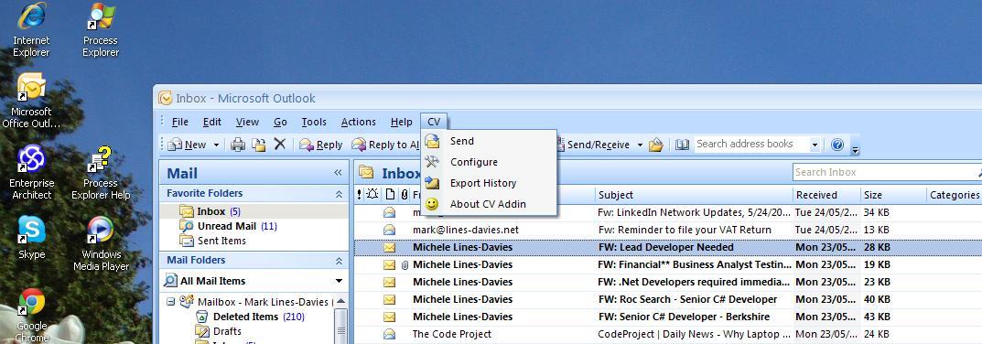The width and height of the screenshot is (982, 344).
Task: Click the Delete X toolbar icon
Action: (280, 145)
